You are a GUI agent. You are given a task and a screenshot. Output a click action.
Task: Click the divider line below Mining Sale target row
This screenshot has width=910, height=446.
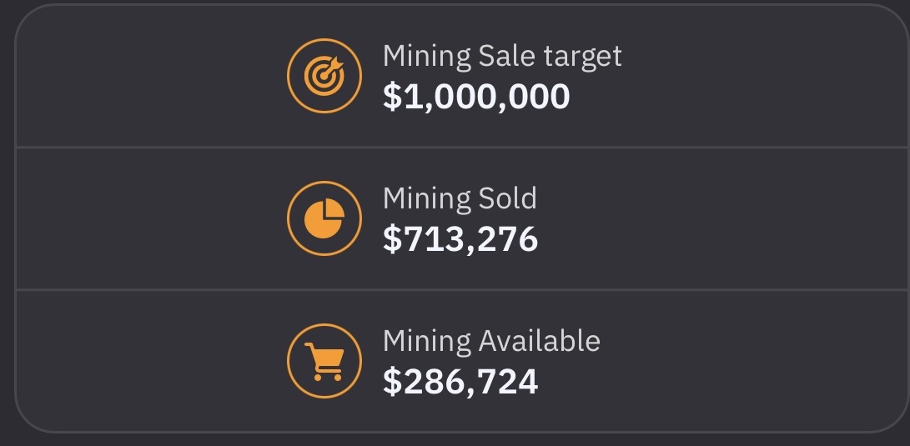(x=463, y=147)
